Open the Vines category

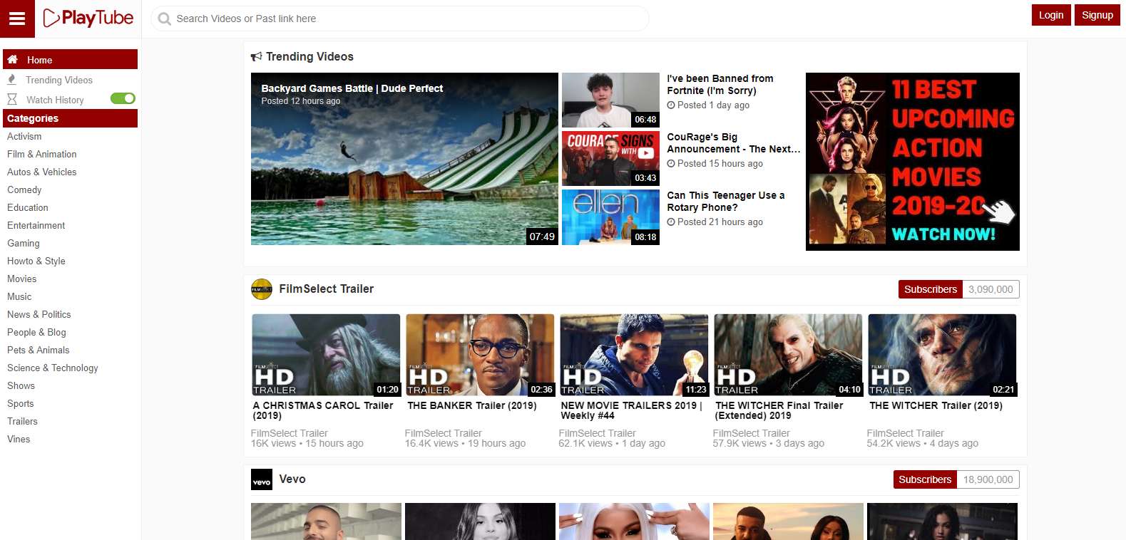[19, 439]
